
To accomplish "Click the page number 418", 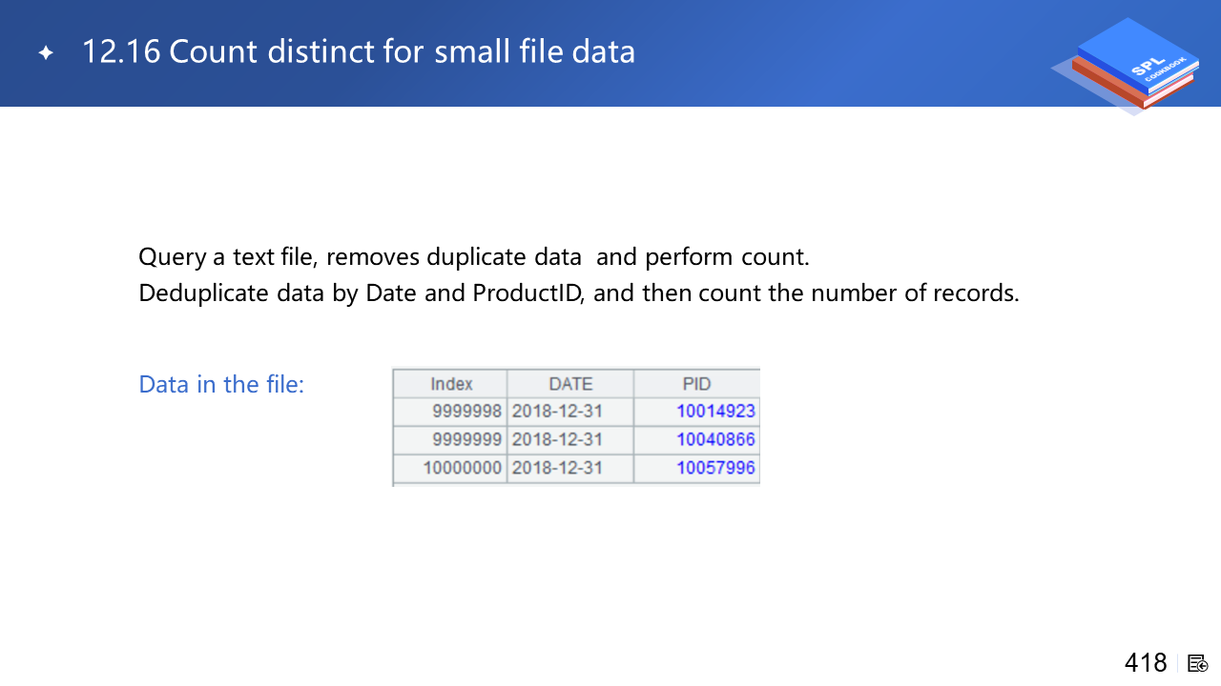I will tap(1145, 663).
